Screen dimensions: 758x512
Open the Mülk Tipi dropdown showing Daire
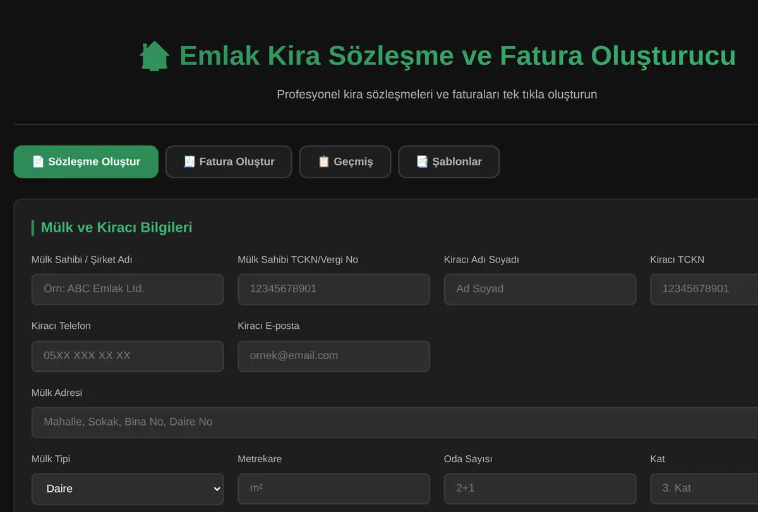click(x=128, y=489)
